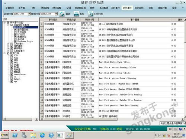Open the end date dropdown
The width and height of the screenshot is (186, 139).
[56, 14]
